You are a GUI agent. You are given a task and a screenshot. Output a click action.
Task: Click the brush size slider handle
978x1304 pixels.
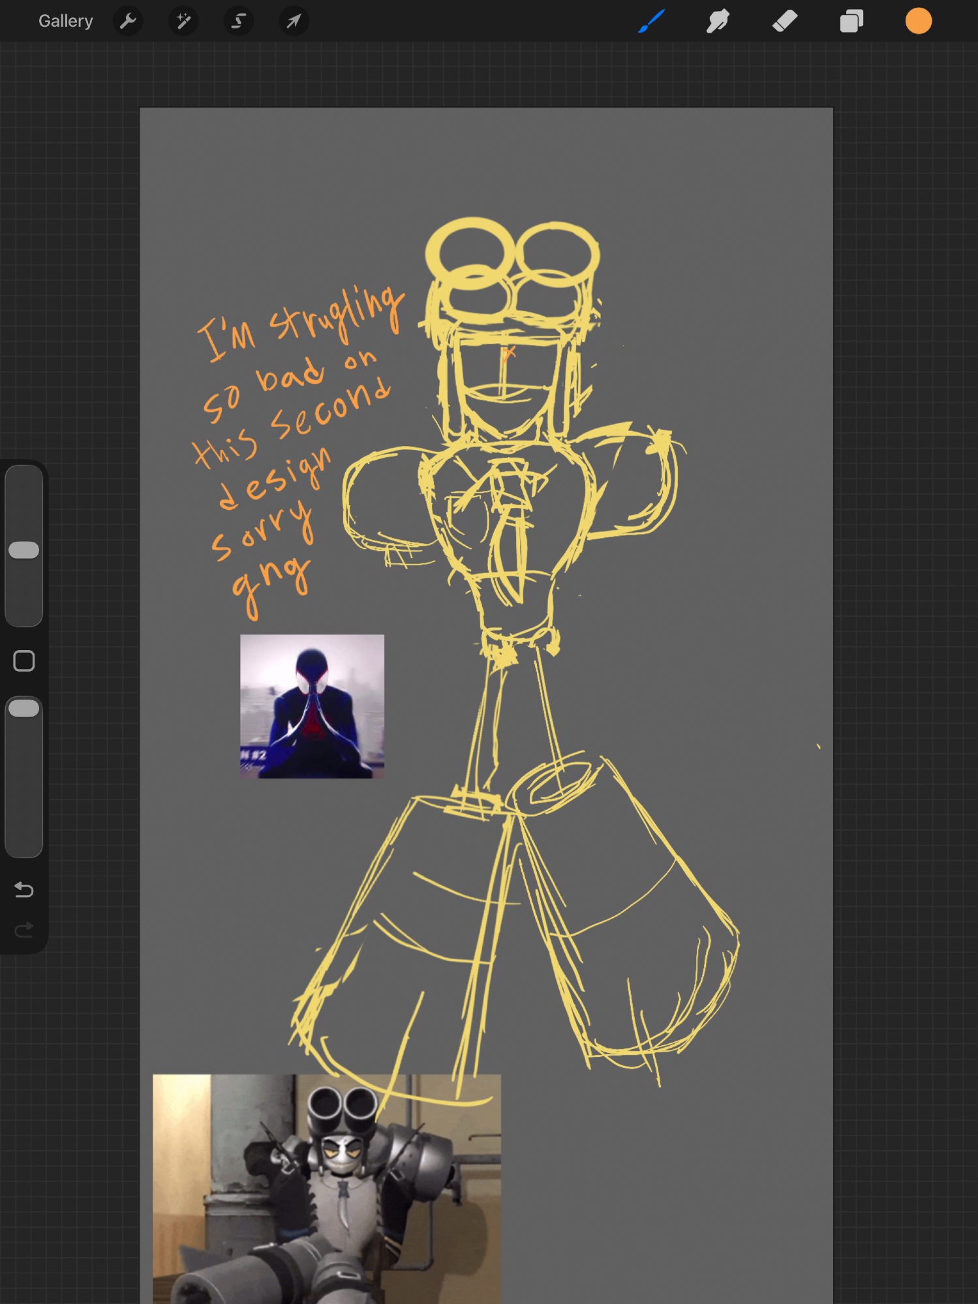pyautogui.click(x=24, y=550)
